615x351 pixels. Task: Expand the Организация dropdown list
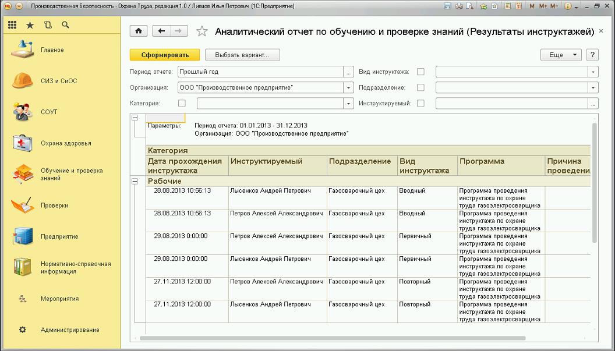pyautogui.click(x=349, y=88)
